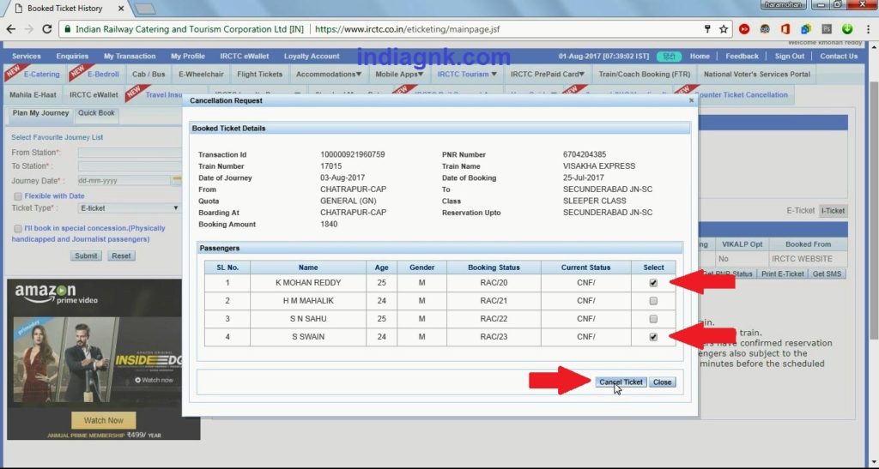This screenshot has height=469, width=879.
Task: Click the green download extension icon
Action: click(847, 28)
